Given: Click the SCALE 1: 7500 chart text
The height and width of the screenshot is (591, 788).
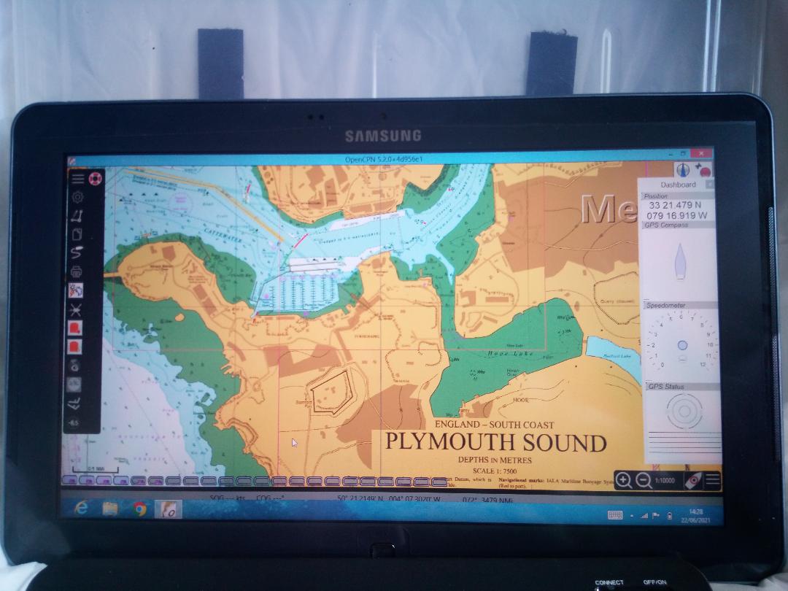Looking at the screenshot, I should coord(495,471).
